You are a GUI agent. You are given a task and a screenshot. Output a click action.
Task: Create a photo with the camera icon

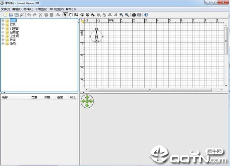point(134,15)
